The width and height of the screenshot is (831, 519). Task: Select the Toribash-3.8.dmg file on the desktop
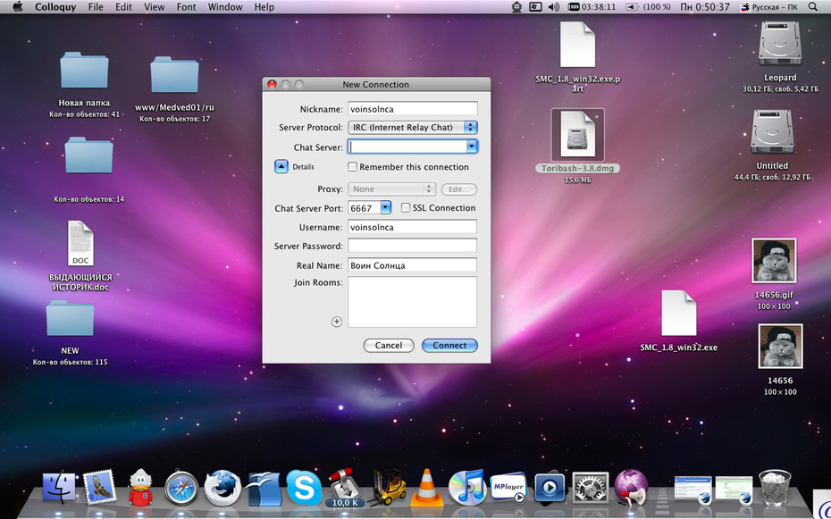[x=577, y=141]
